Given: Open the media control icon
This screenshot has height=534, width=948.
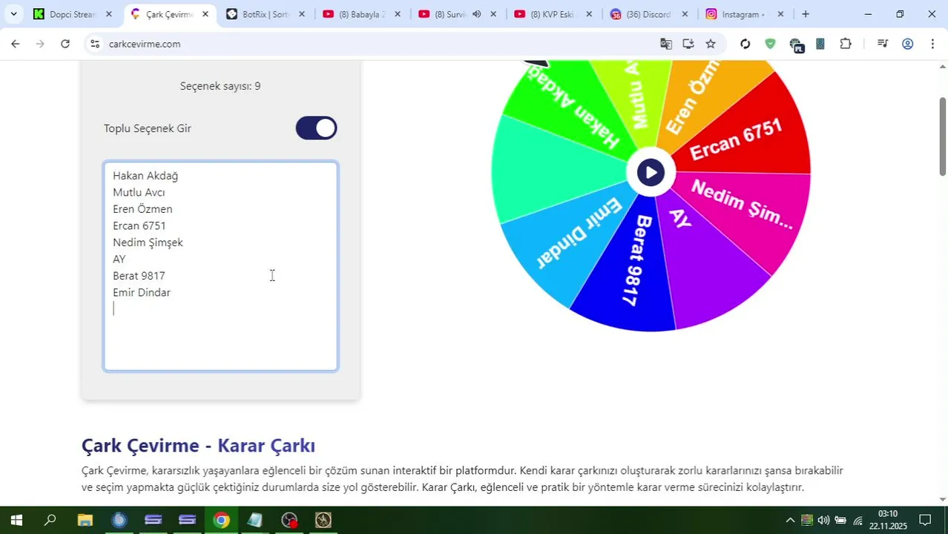Looking at the screenshot, I should pyautogui.click(x=883, y=44).
